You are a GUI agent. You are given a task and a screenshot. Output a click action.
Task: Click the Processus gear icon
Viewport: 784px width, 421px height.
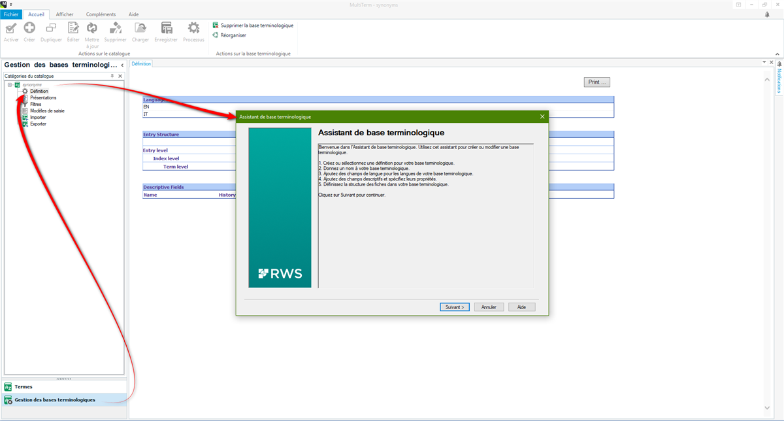click(193, 27)
